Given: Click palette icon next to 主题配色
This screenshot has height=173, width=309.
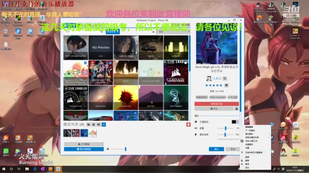Looking at the screenshot, I should [x=196, y=122].
